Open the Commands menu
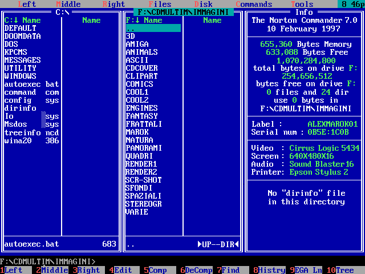Image resolution: width=365 pixels, height=274 pixels. (254, 4)
